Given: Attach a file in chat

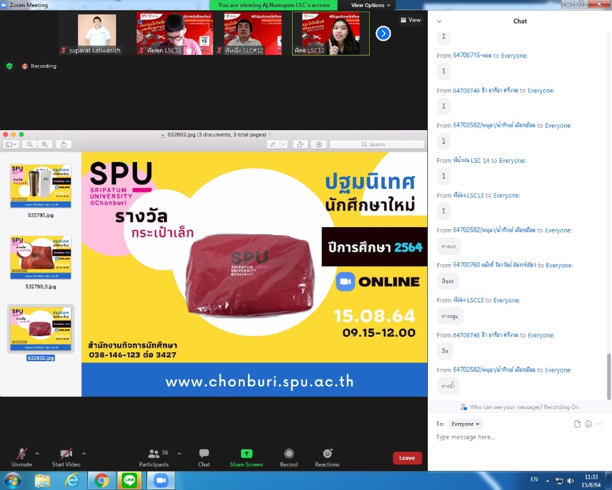Looking at the screenshot, I should pos(578,424).
